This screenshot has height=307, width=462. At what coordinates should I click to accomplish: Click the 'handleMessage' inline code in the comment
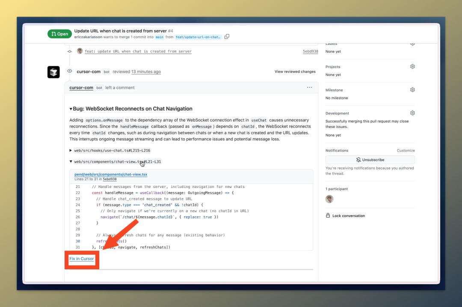(134, 126)
